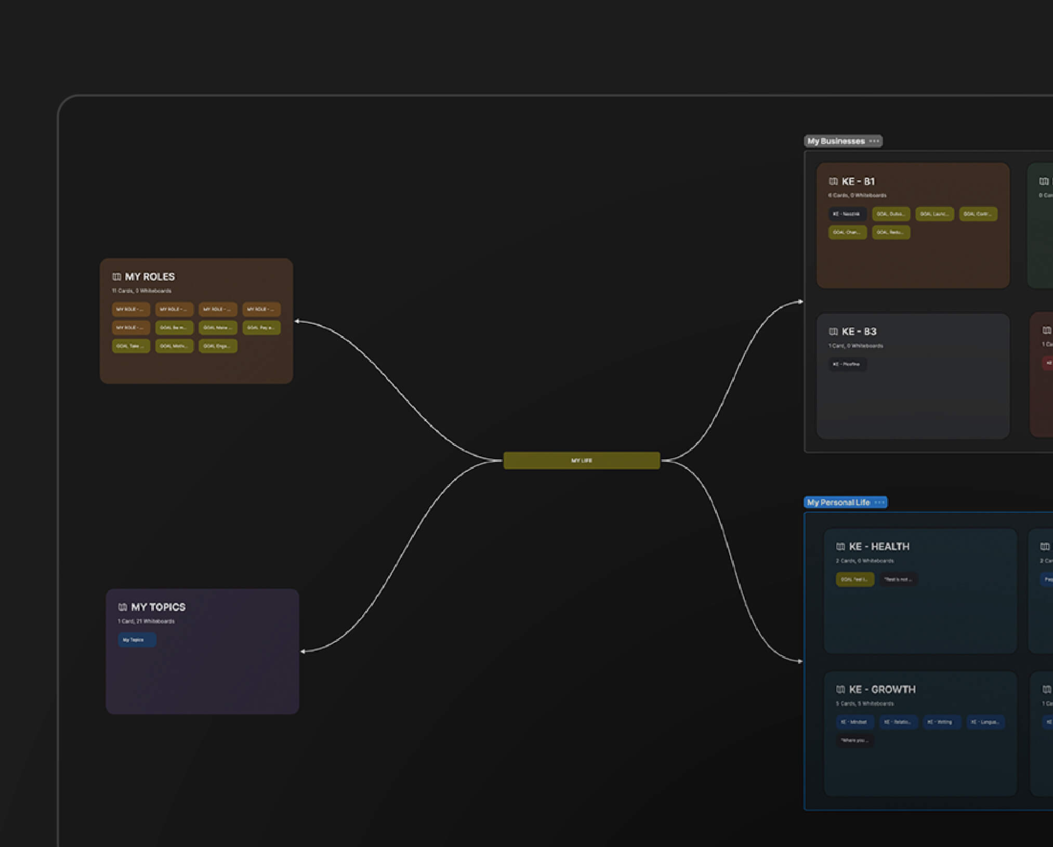Click the MY ROLES whiteboard icon

(116, 277)
